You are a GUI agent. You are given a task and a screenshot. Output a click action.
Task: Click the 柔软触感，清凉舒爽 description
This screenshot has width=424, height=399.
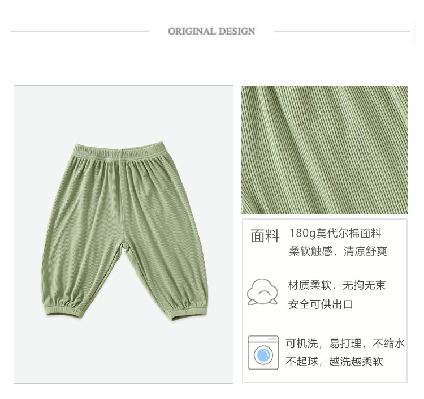coord(338,251)
